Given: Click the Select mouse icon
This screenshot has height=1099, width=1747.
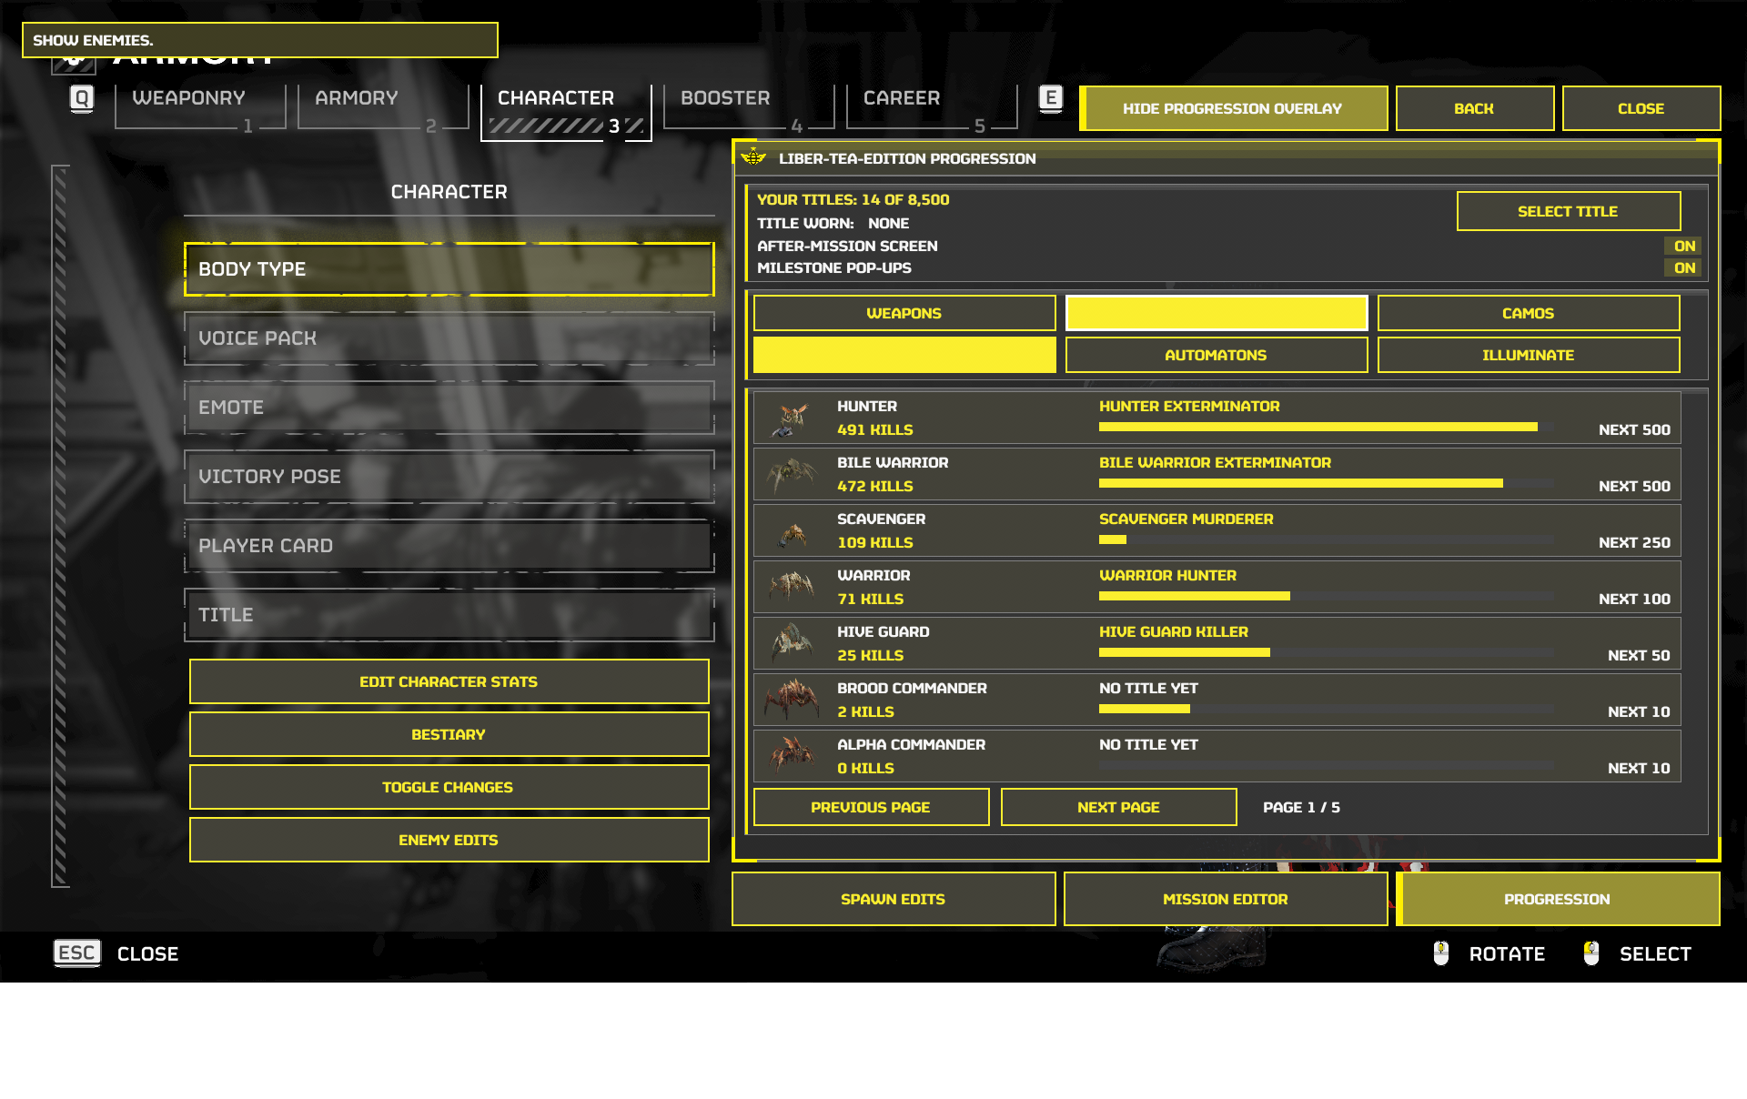Looking at the screenshot, I should (x=1591, y=953).
